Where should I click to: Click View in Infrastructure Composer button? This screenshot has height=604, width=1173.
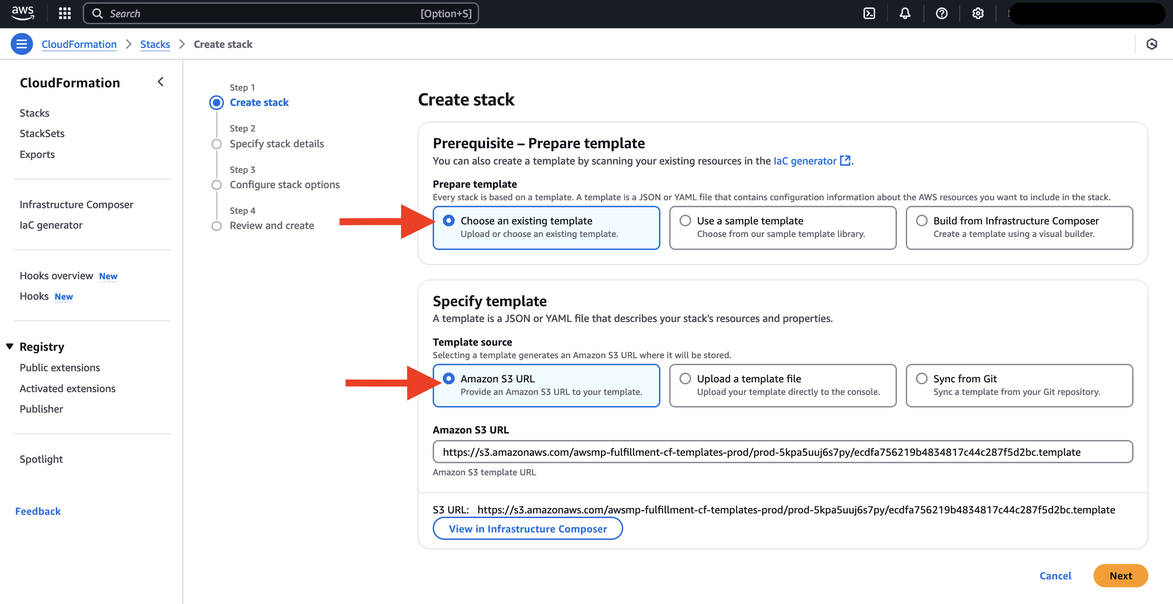coord(527,529)
